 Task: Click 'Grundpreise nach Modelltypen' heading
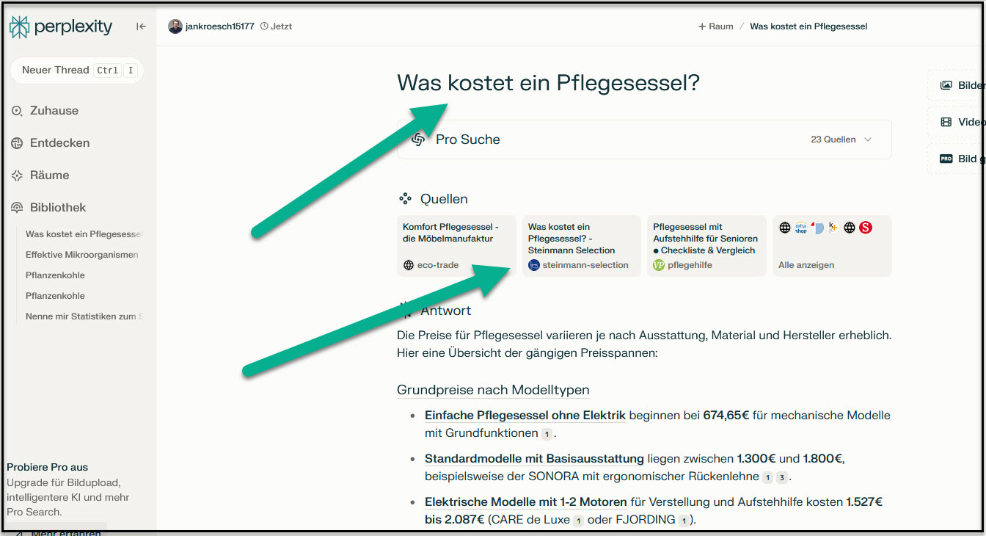pos(493,390)
